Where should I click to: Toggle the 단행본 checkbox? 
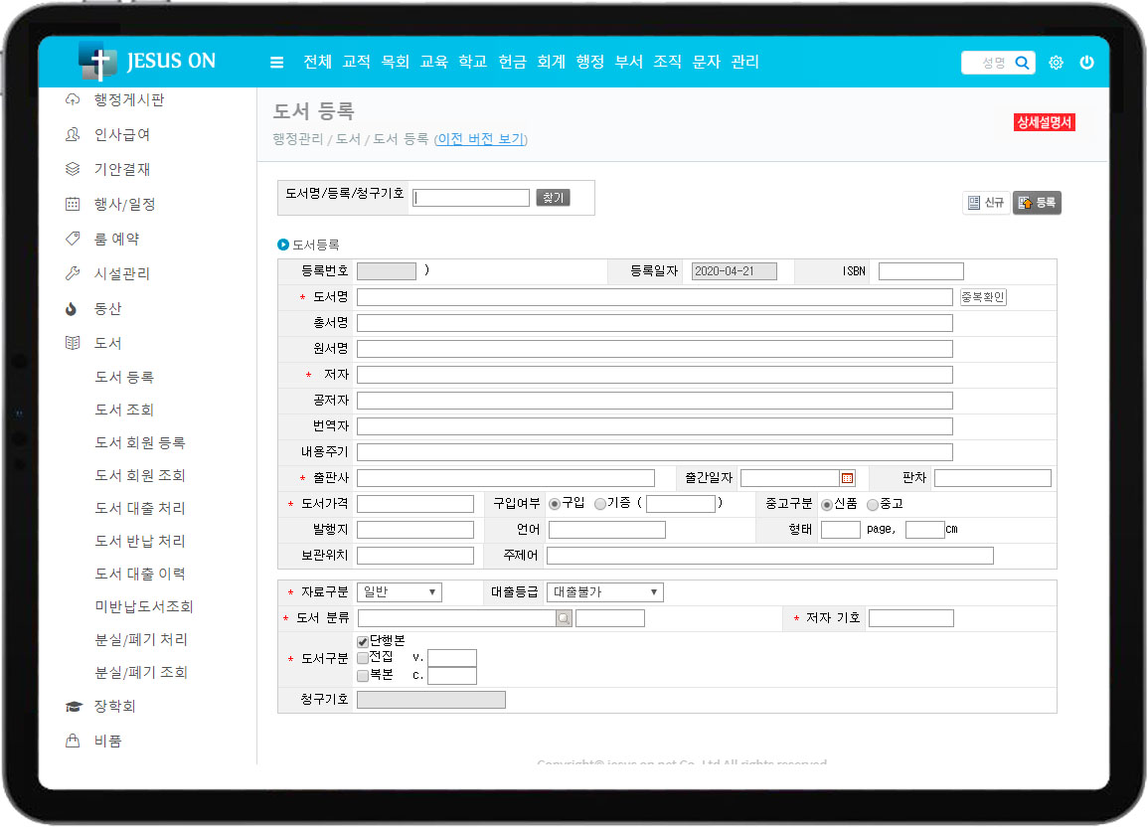[363, 641]
